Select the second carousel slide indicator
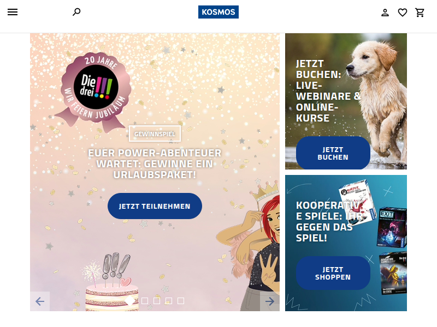 click(145, 301)
